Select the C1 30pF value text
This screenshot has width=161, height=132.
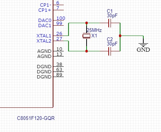click(x=112, y=16)
